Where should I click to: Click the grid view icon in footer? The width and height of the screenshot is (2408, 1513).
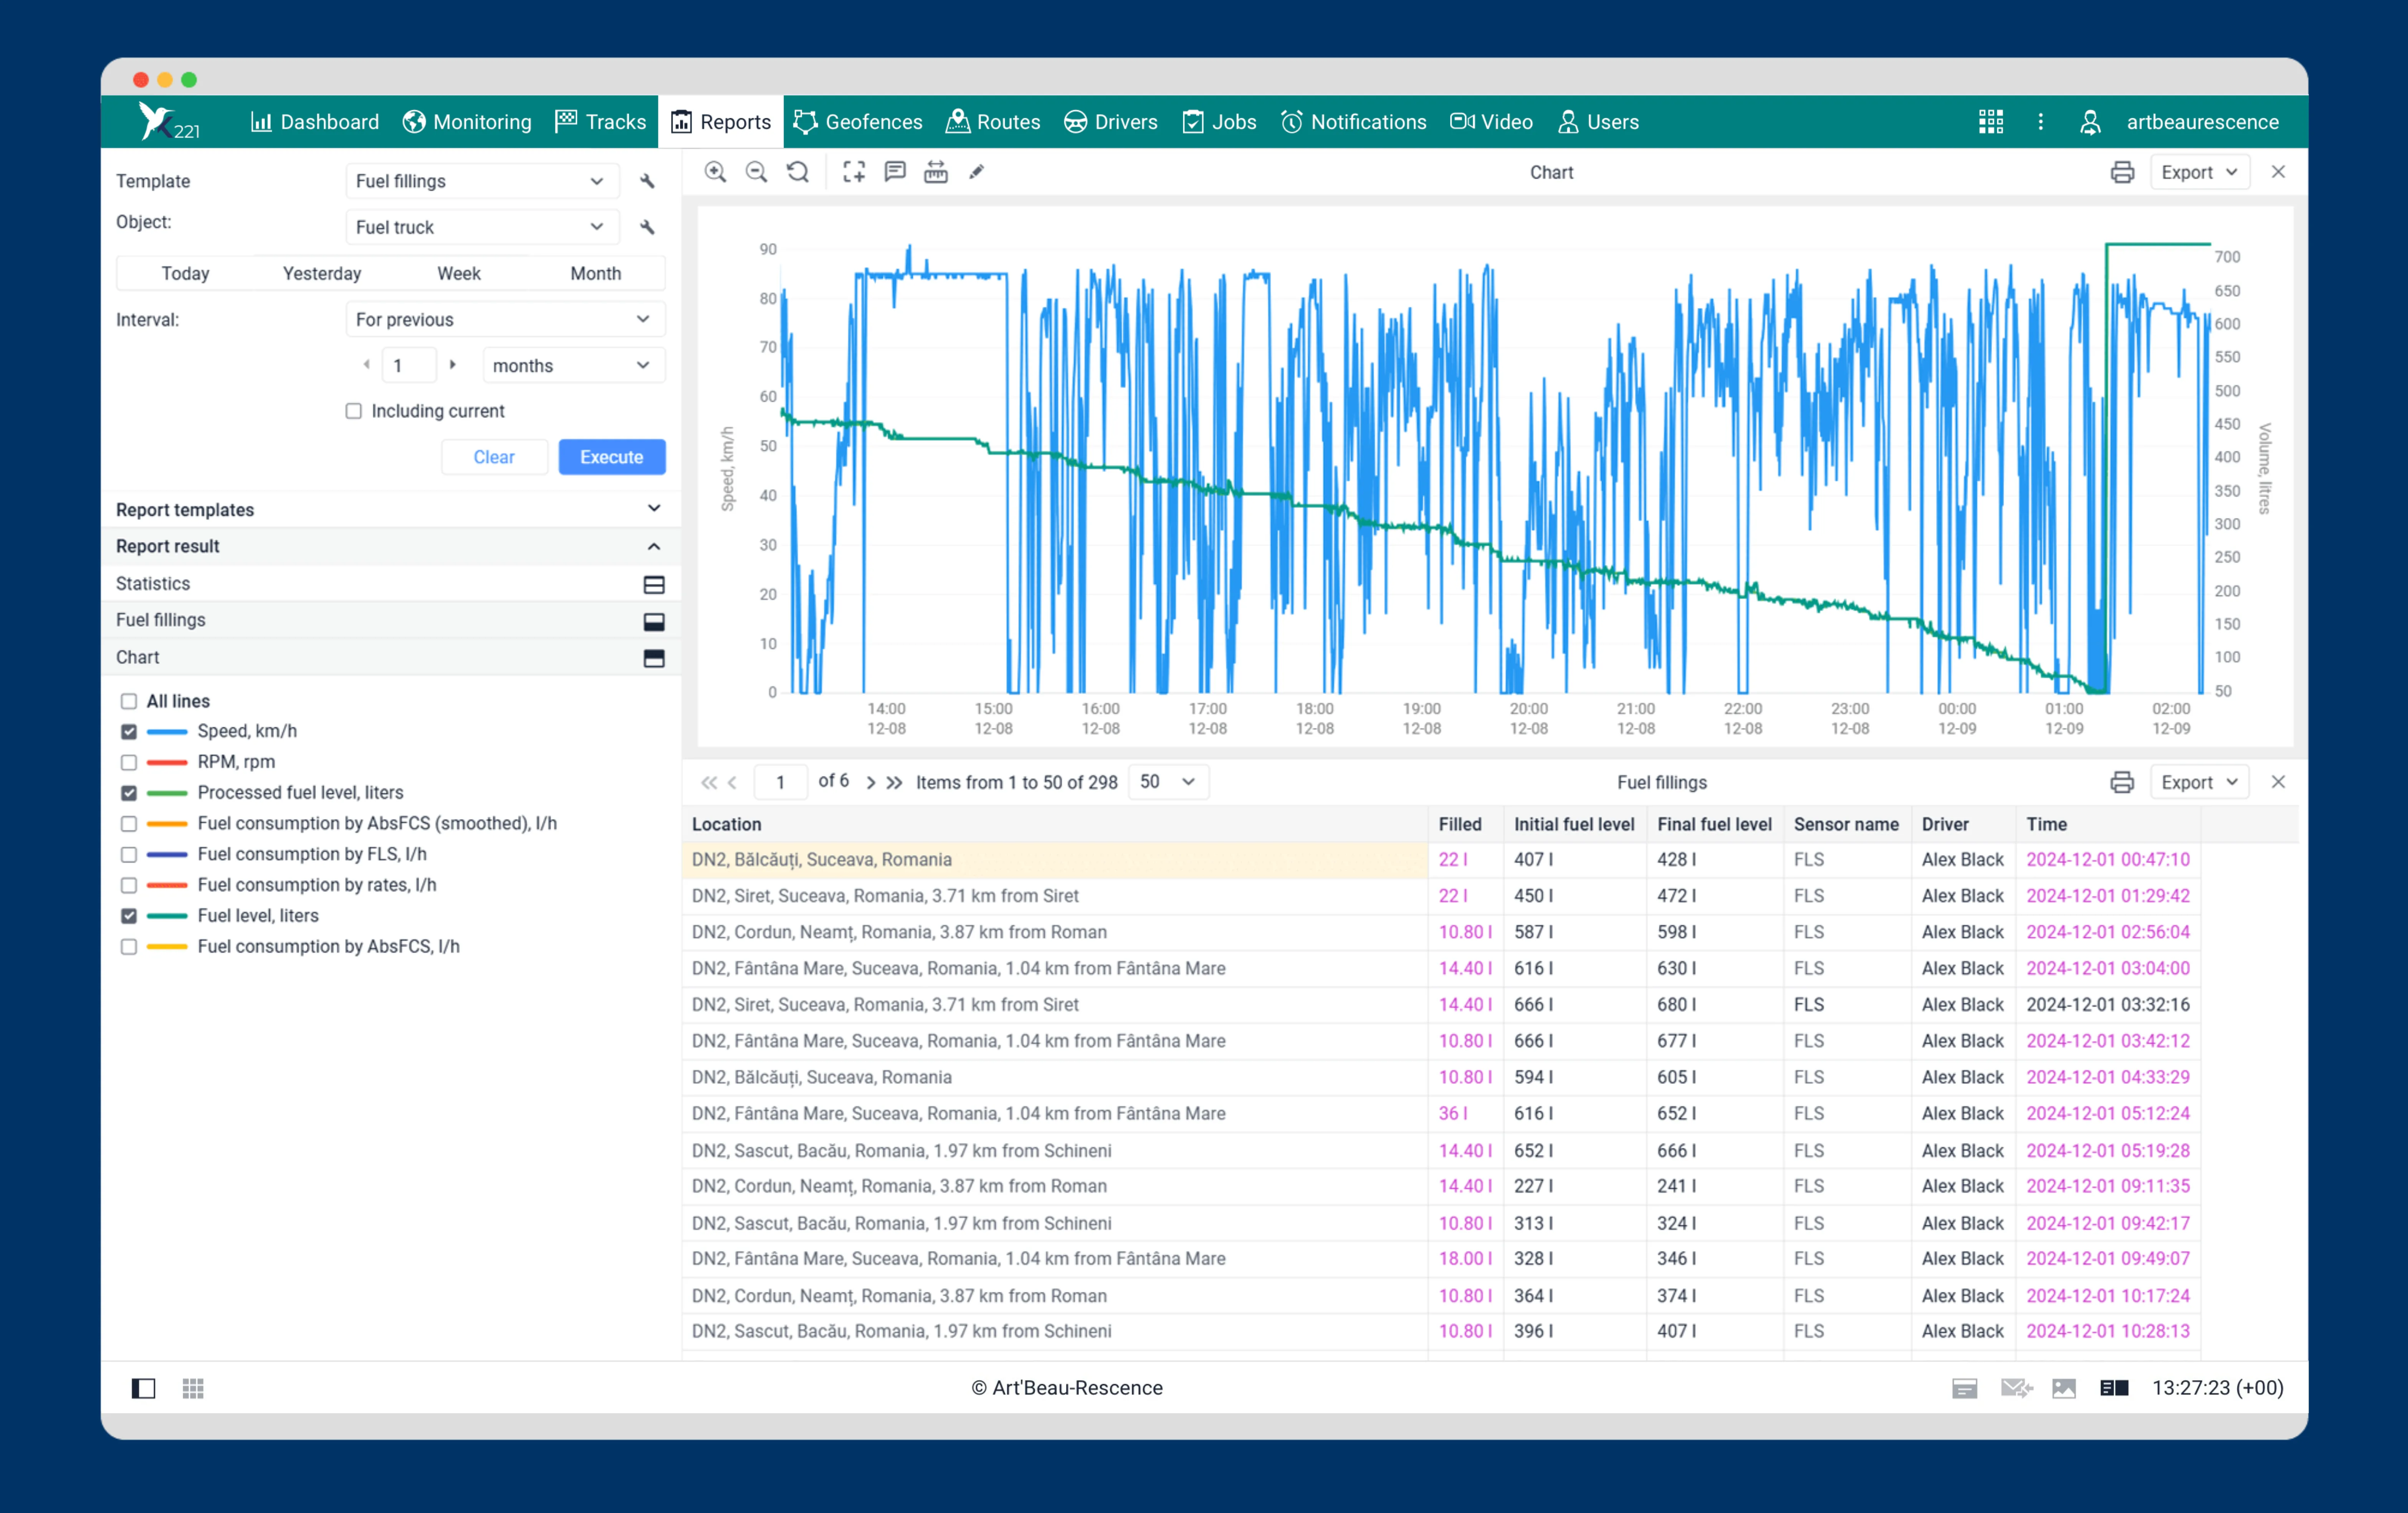click(193, 1388)
